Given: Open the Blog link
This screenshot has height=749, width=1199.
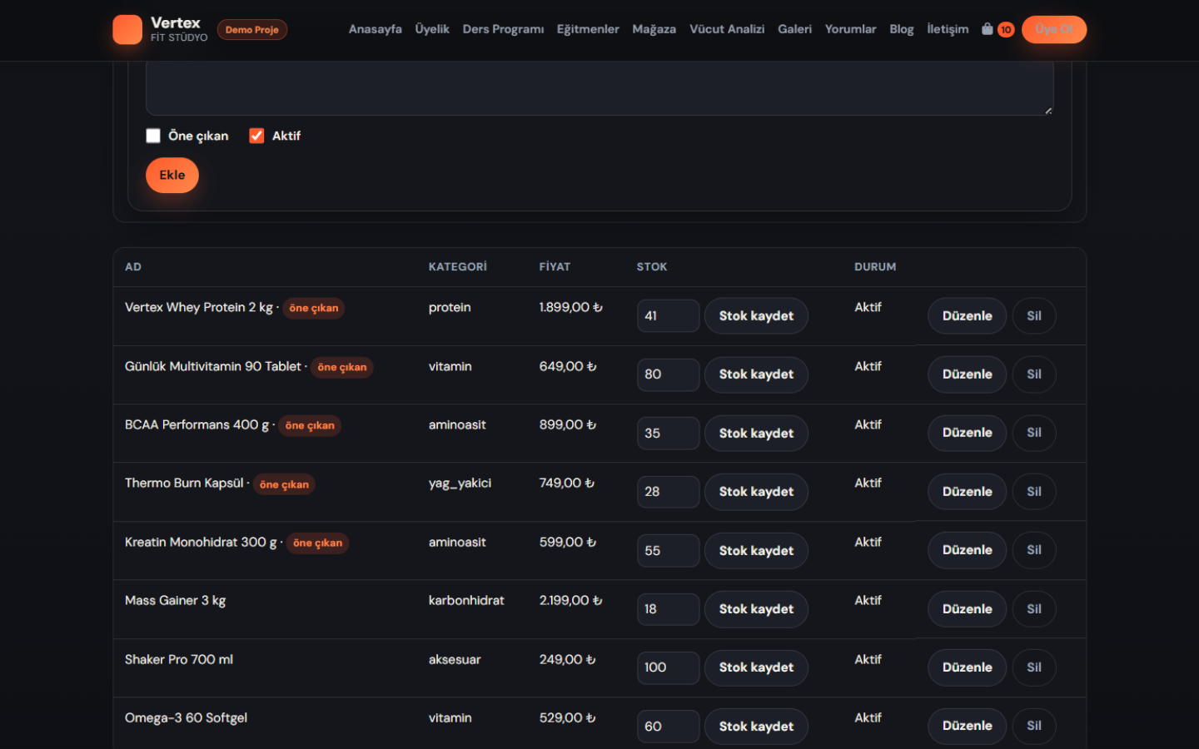Looking at the screenshot, I should [x=901, y=29].
